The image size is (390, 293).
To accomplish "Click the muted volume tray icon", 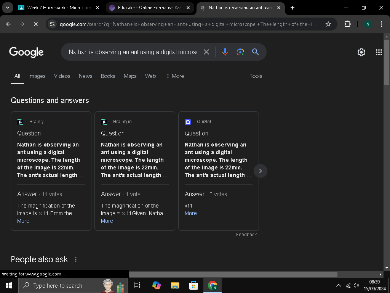I will (x=356, y=285).
